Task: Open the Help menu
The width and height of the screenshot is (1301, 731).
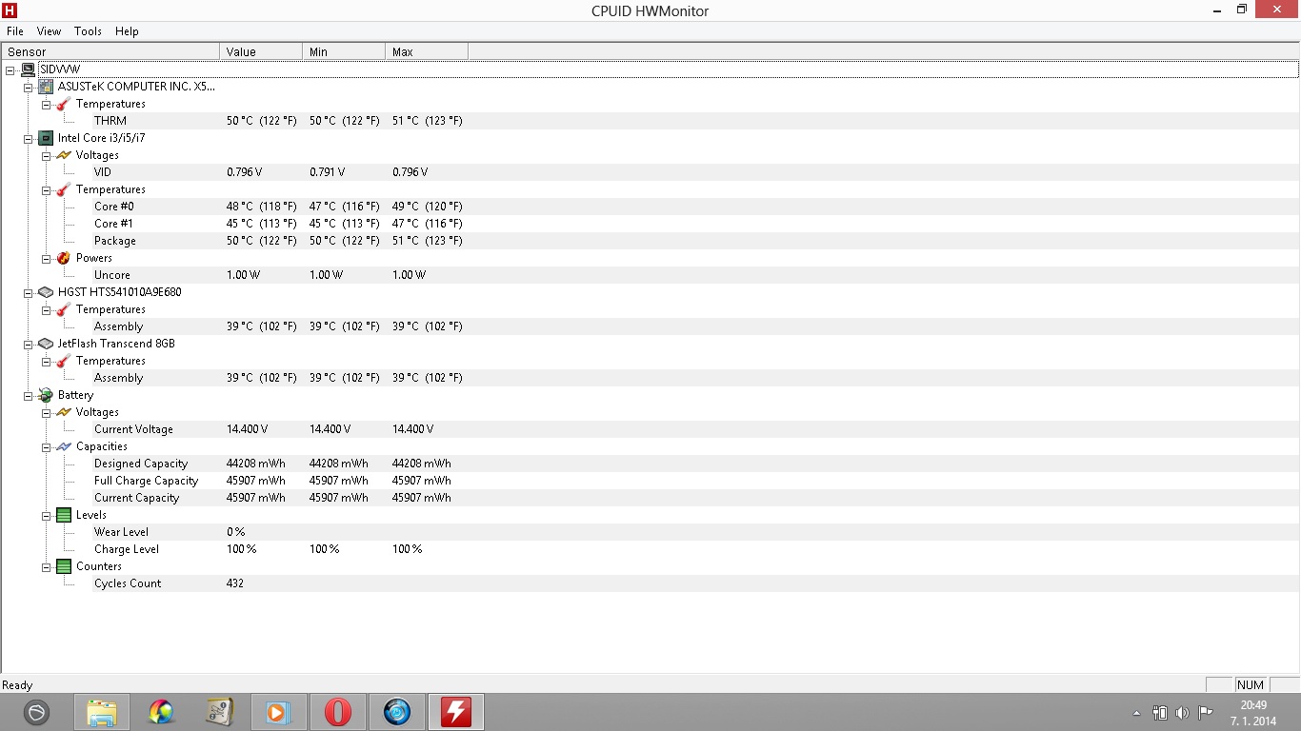Action: [x=127, y=31]
